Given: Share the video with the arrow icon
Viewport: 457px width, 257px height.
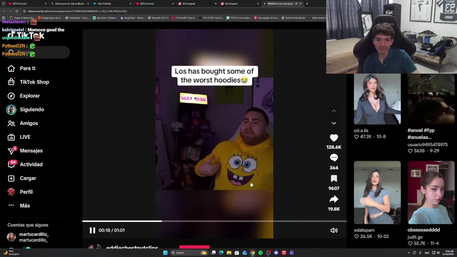Looking at the screenshot, I should tap(334, 199).
